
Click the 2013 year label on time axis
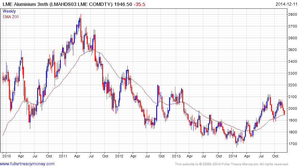tap(176, 156)
